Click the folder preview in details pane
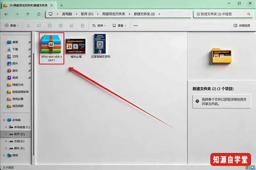 pyautogui.click(x=222, y=56)
